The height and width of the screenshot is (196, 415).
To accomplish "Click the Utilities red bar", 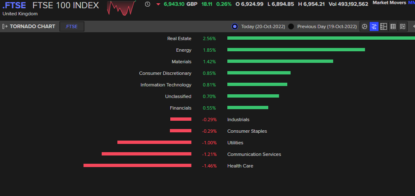I will (154, 142).
